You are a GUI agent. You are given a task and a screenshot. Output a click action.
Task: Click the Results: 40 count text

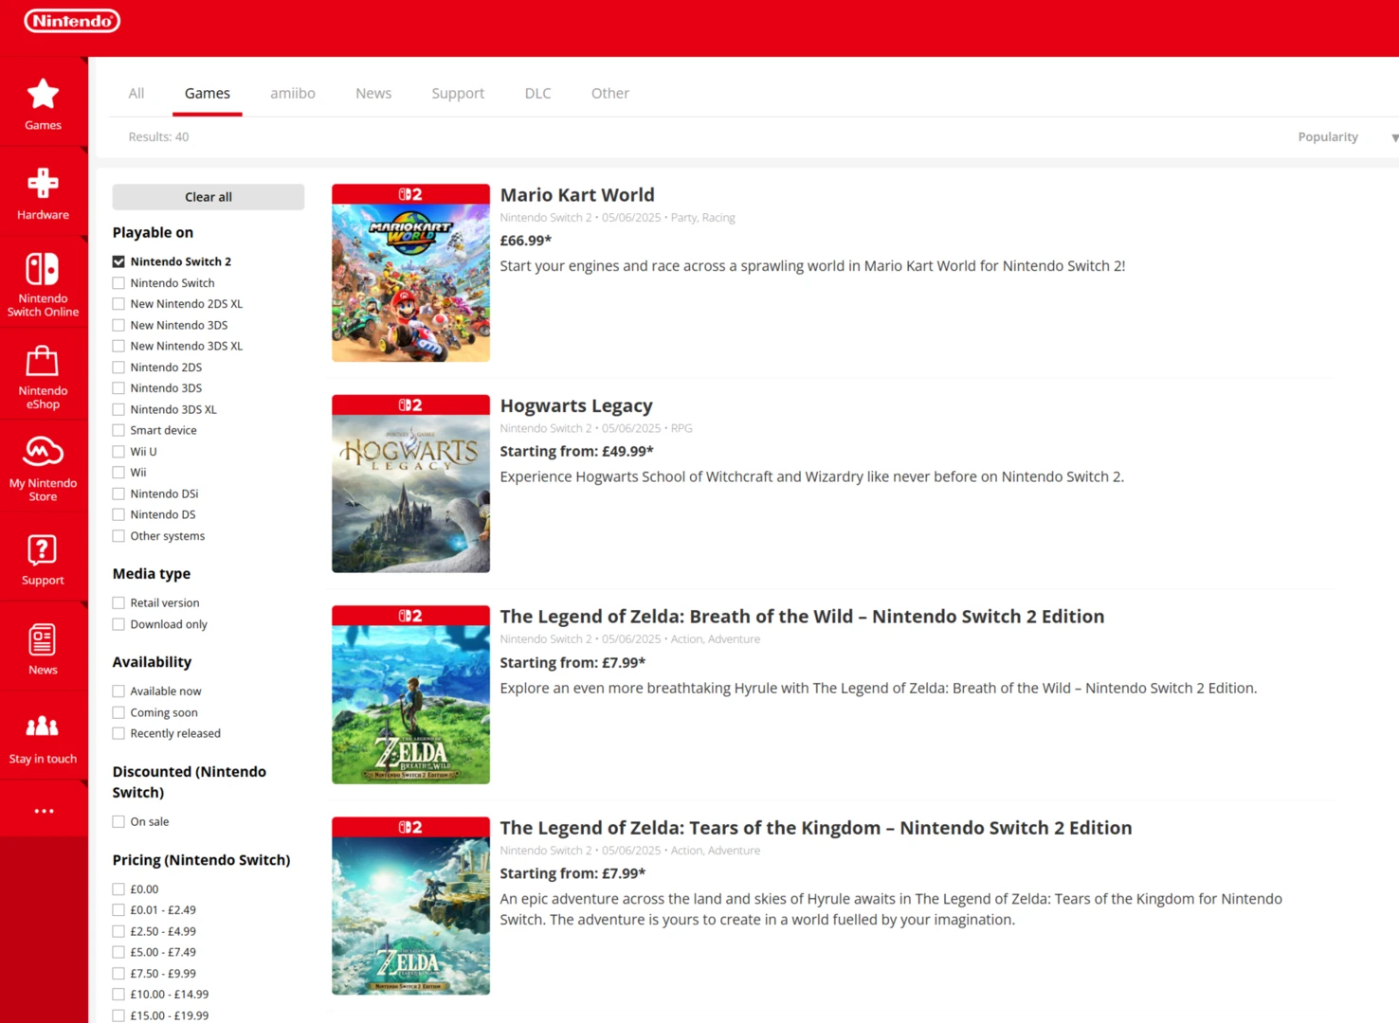[x=158, y=137]
